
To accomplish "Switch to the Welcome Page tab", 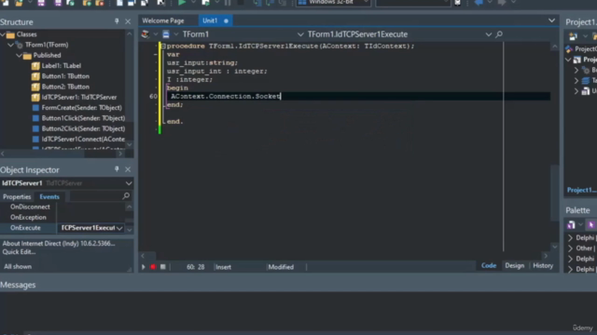I will [163, 20].
